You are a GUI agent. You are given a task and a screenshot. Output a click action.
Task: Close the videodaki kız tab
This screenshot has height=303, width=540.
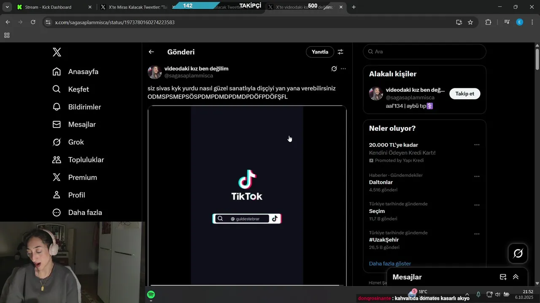[341, 7]
